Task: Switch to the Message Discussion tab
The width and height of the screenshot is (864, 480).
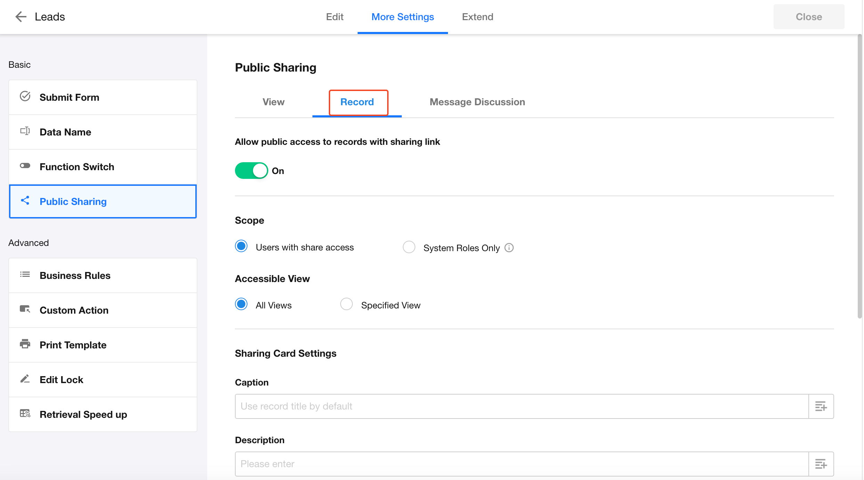Action: pos(477,102)
